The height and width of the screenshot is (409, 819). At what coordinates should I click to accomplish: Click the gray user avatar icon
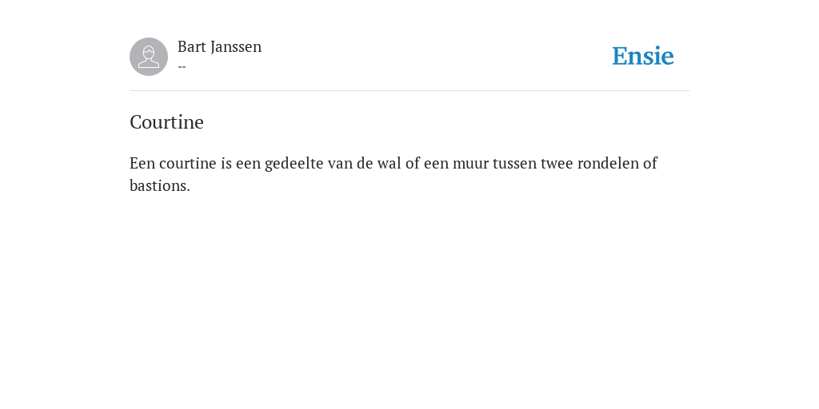149,57
